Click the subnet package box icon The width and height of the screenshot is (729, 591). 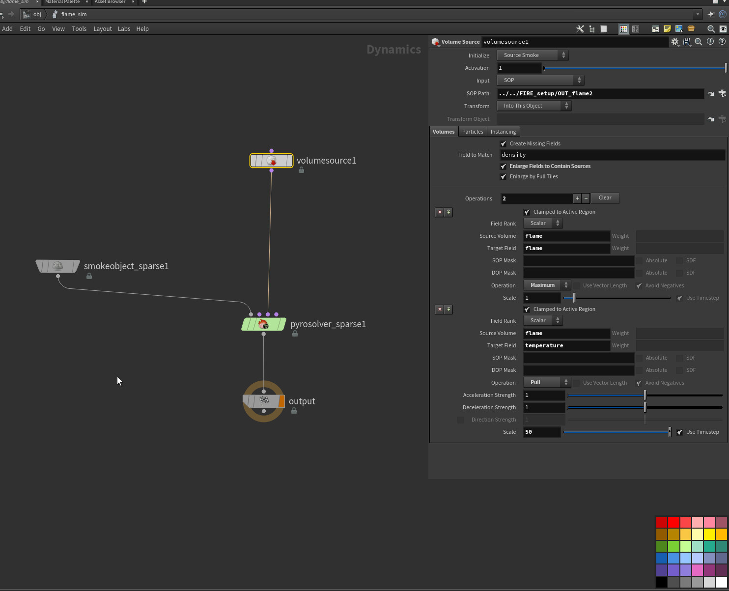pyautogui.click(x=691, y=29)
